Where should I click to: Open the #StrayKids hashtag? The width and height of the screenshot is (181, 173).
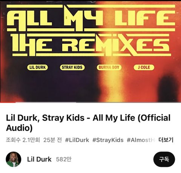coord(108,140)
